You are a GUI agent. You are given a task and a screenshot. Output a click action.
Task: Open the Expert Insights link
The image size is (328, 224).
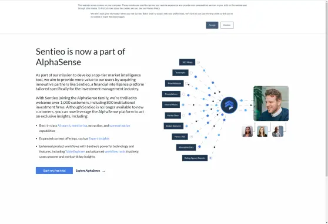(x=99, y=138)
